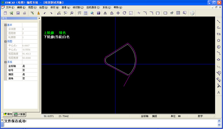
Task: Select the Polygon drawing tool
Action: point(219,40)
